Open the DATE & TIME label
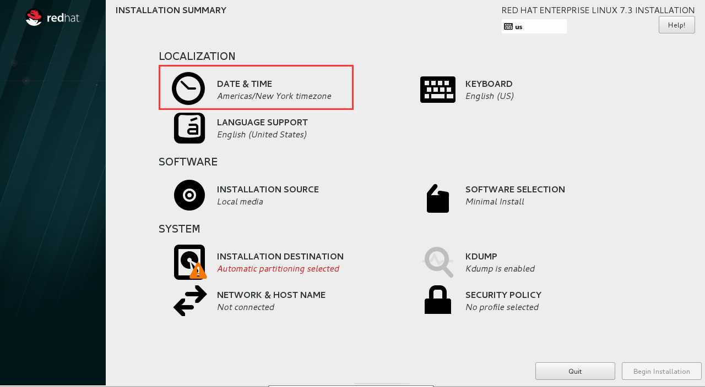Image resolution: width=705 pixels, height=387 pixels. tap(245, 84)
